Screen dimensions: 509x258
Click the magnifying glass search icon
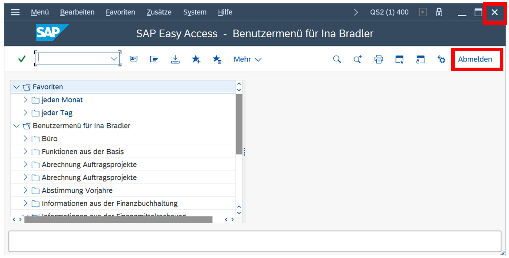337,59
